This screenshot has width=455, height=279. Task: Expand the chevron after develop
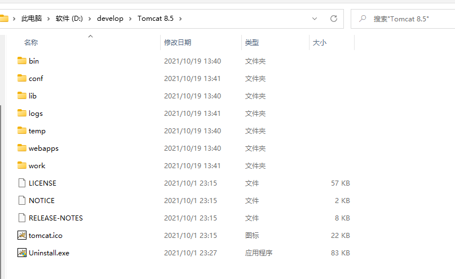click(x=130, y=19)
